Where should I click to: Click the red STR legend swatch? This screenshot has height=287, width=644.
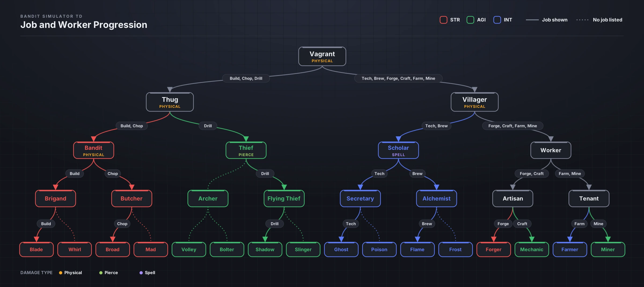coord(443,20)
